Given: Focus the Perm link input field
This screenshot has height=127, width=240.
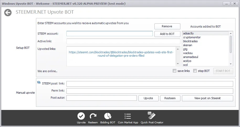Looking at the screenshot, I should [x=150, y=91].
